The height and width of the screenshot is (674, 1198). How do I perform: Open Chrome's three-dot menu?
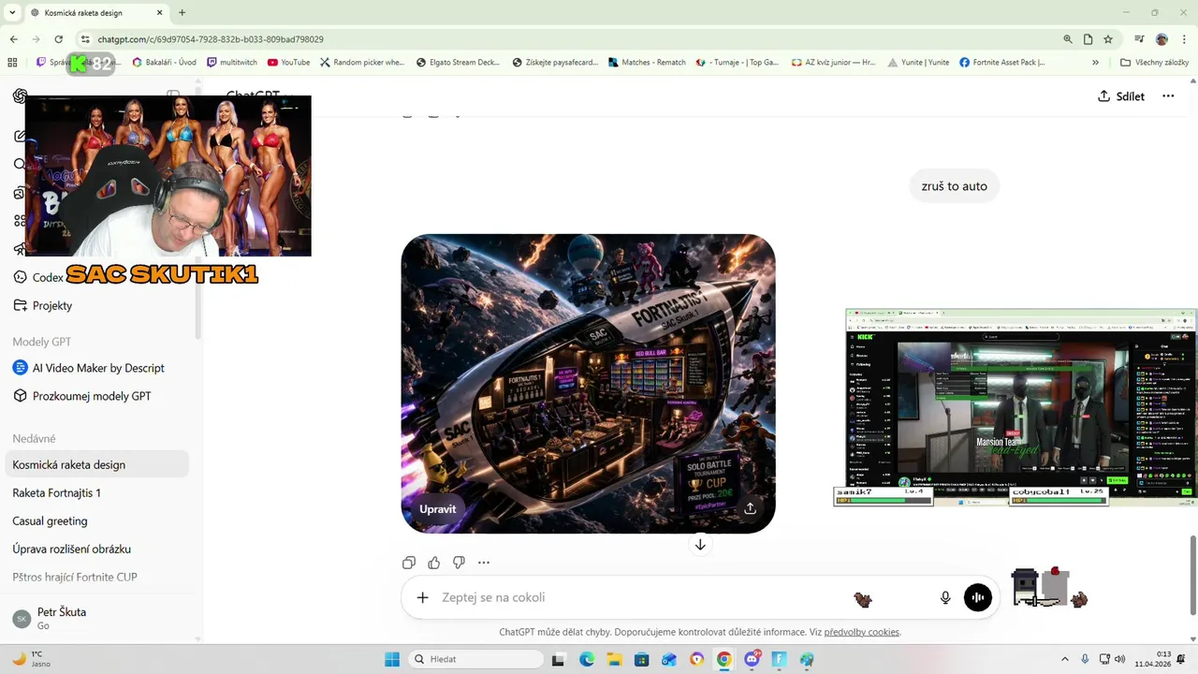(1184, 39)
